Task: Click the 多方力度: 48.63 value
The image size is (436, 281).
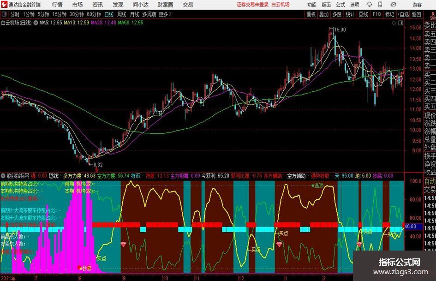Action: coord(79,176)
